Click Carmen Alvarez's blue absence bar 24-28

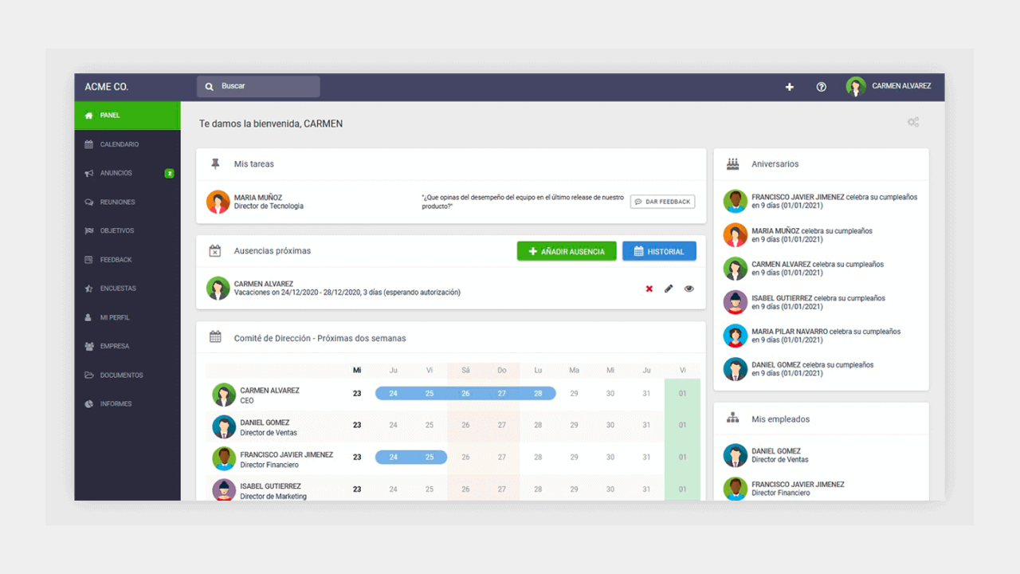pos(465,393)
